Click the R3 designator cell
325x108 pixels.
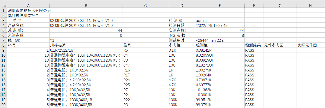pyautogui.click(x=145, y=105)
